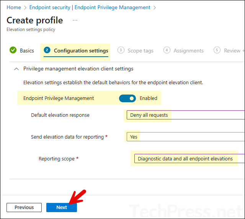Click the step 4 circle beside Assignments

[167, 50]
